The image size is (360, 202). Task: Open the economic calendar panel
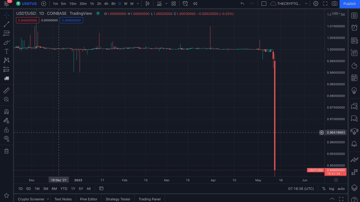pyautogui.click(x=354, y=78)
